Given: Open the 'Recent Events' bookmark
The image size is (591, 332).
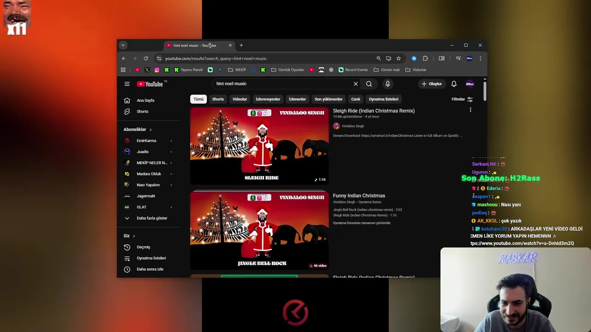Looking at the screenshot, I should 353,70.
